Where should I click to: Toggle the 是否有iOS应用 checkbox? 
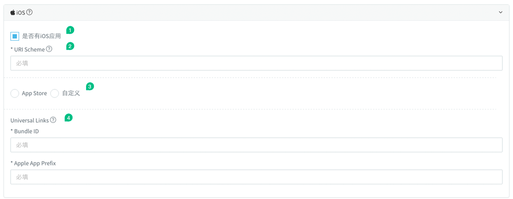point(15,36)
